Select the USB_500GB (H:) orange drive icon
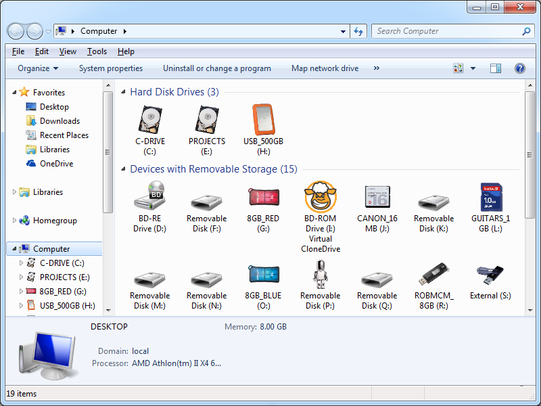The height and width of the screenshot is (406, 541). [x=264, y=119]
